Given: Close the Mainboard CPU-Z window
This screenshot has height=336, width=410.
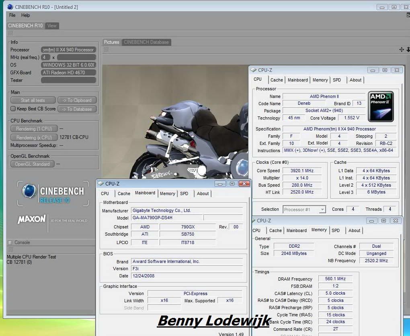Looking at the screenshot, I should coord(244,183).
